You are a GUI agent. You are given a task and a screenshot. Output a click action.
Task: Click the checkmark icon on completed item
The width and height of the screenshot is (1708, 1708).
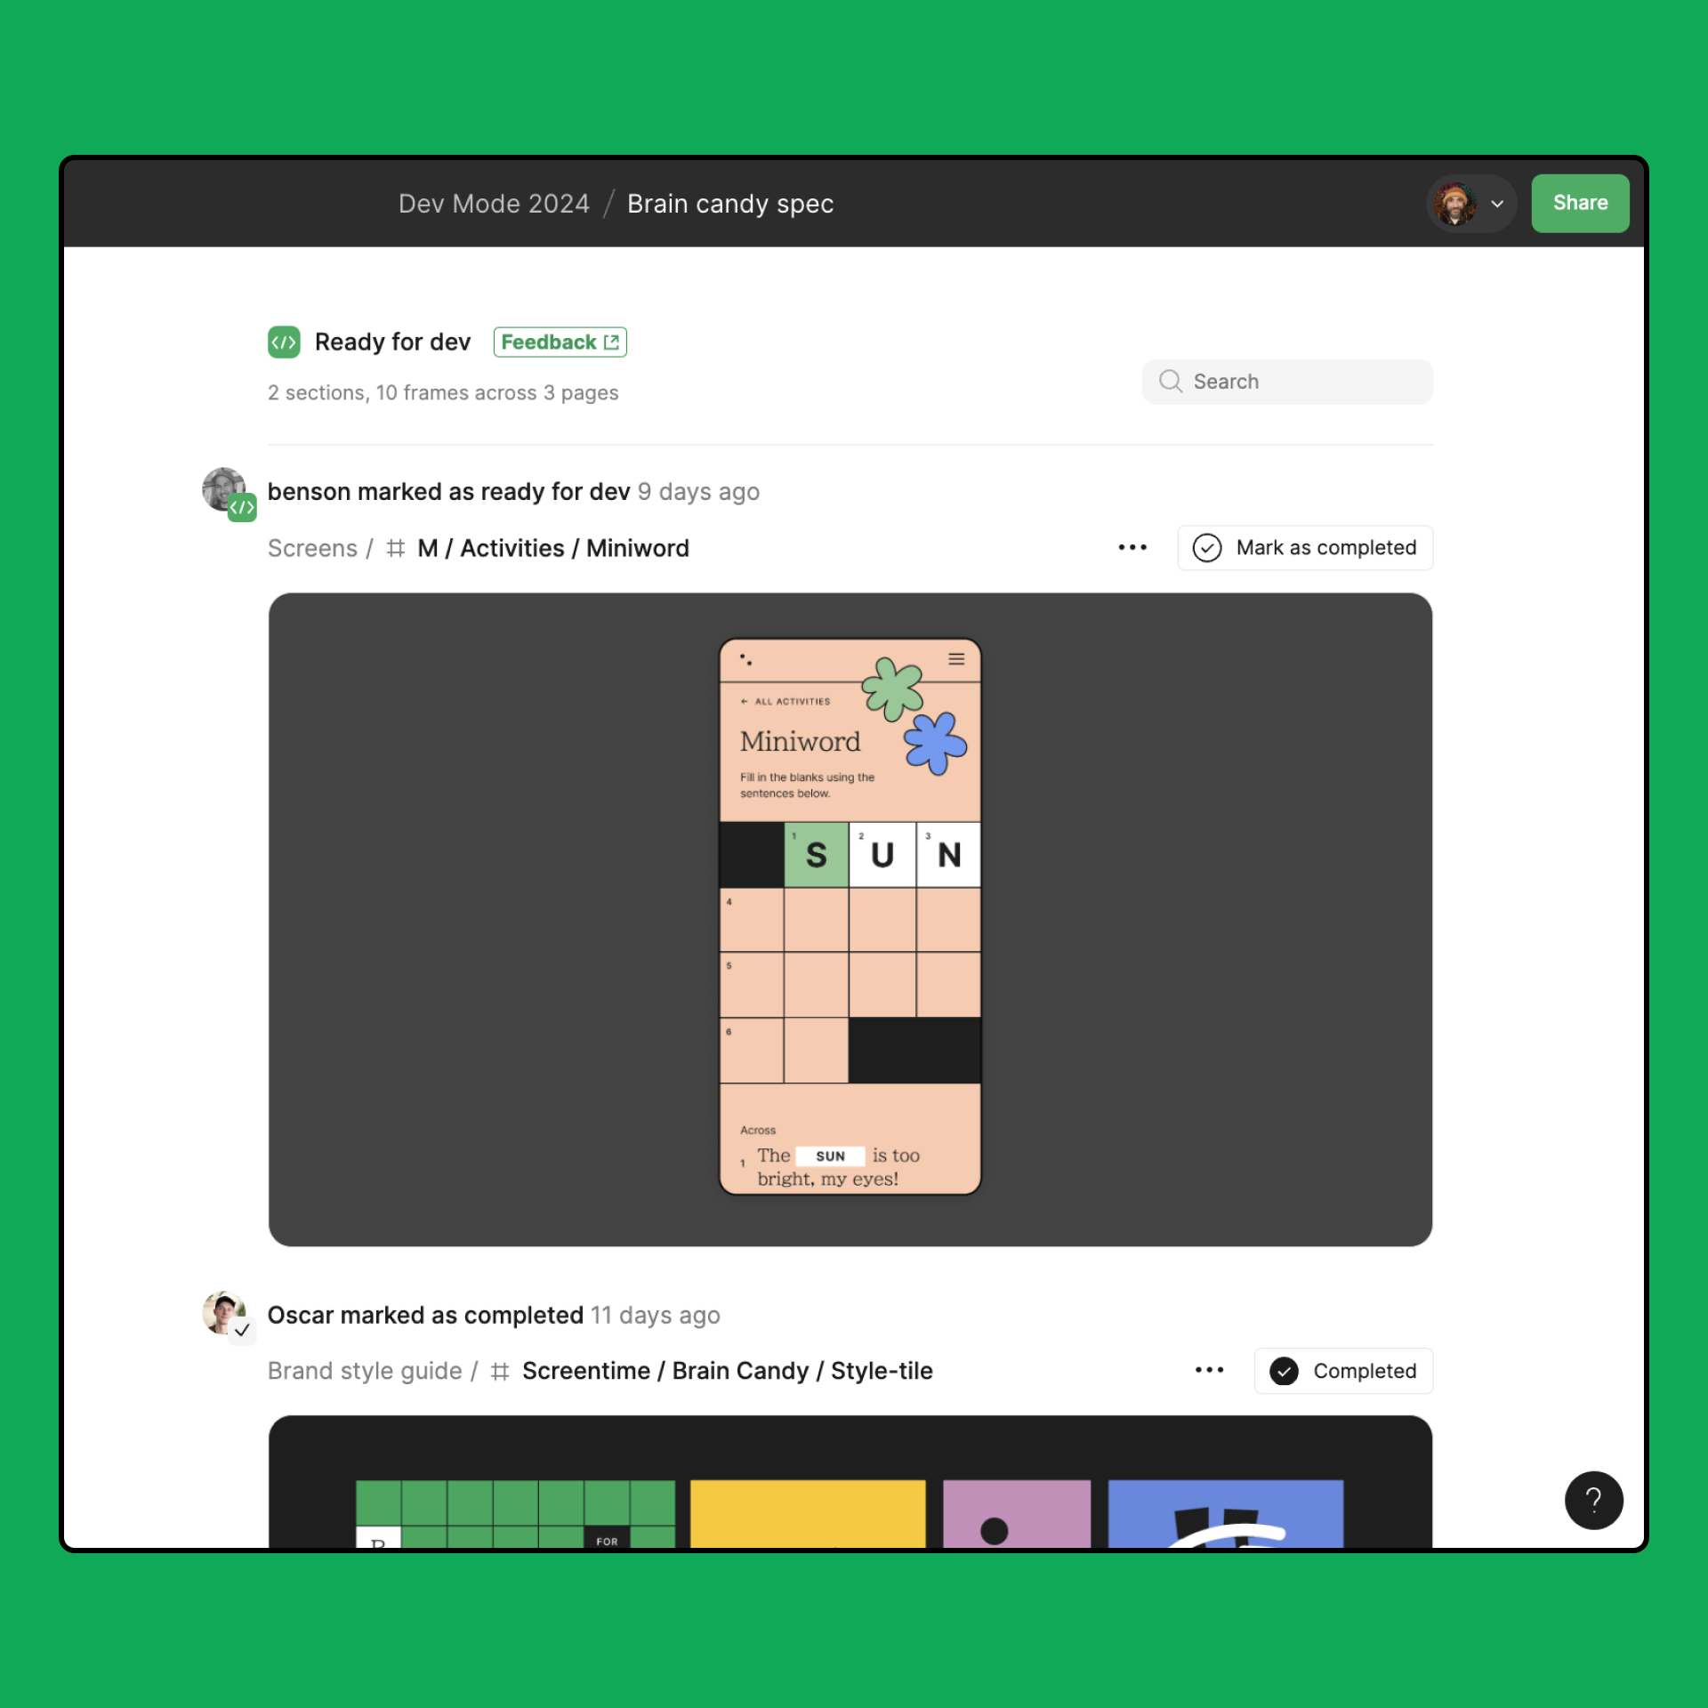1285,1370
